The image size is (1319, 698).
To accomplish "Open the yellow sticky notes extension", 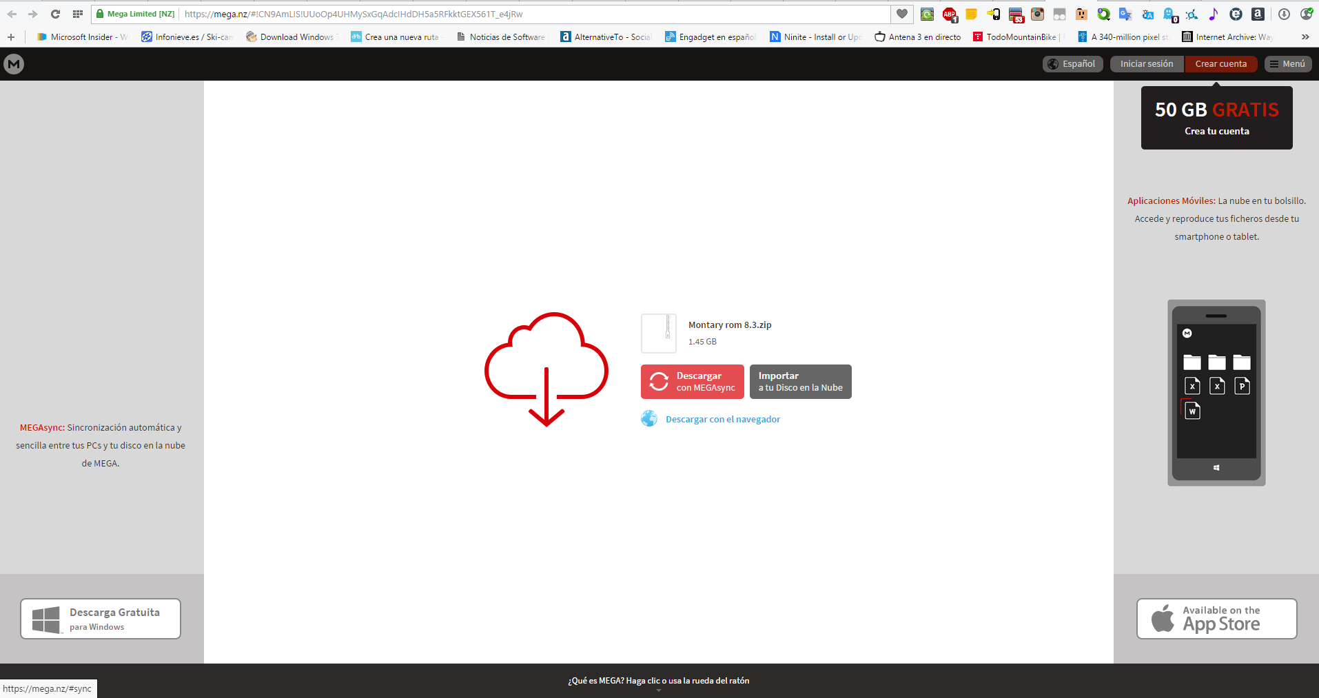I will coord(972,14).
